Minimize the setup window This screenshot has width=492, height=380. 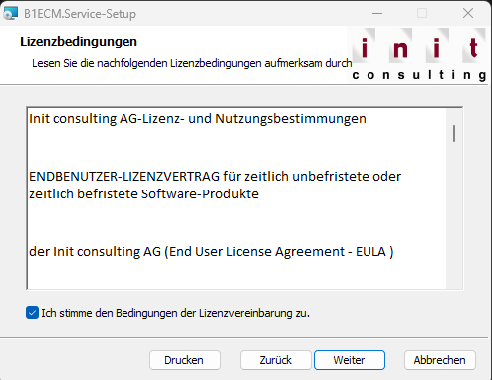377,14
